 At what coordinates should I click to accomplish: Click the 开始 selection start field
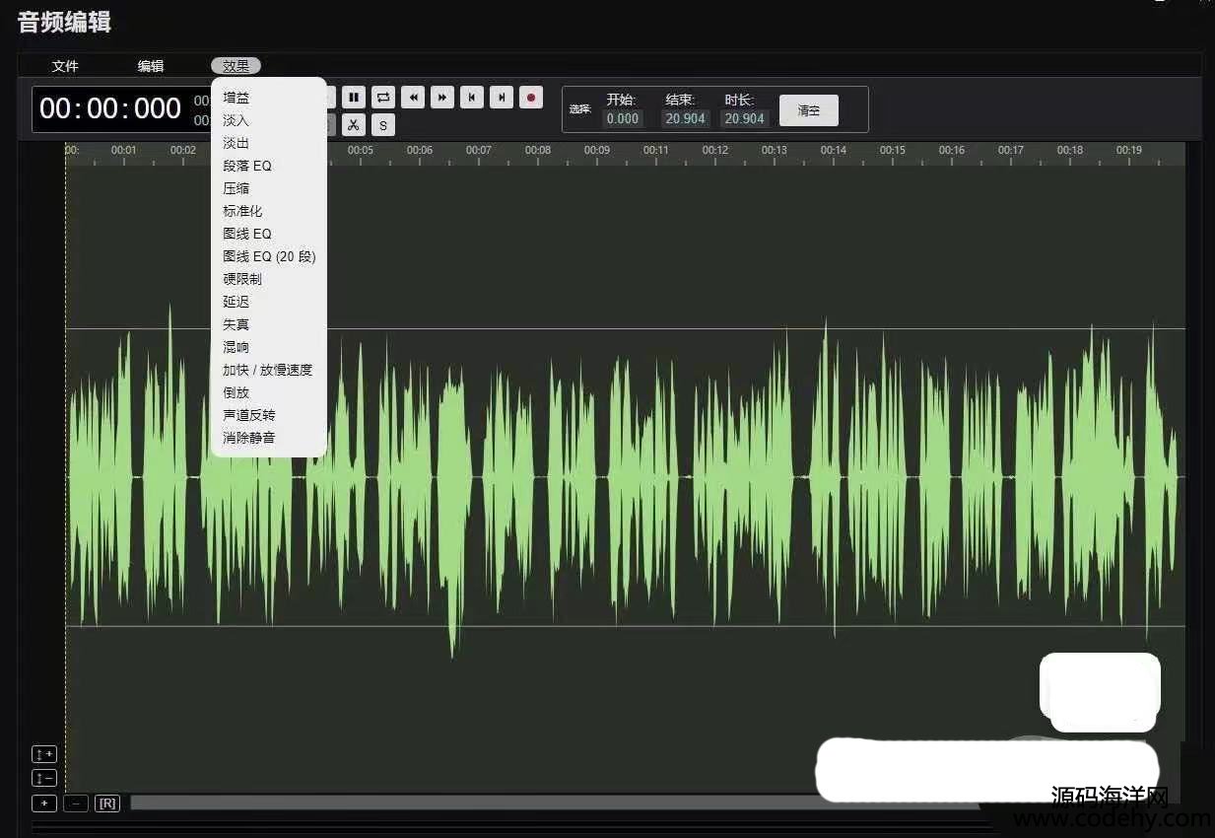point(623,118)
